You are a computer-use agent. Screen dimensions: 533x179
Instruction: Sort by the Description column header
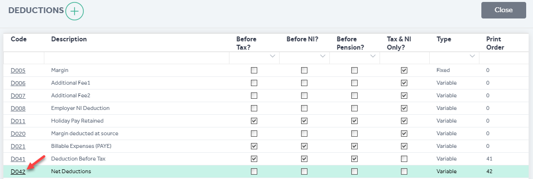click(69, 39)
